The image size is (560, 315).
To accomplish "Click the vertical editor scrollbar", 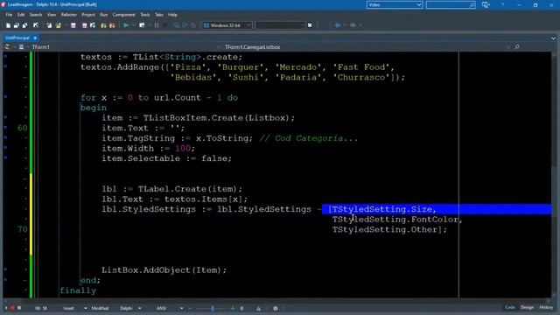I will [554, 175].
